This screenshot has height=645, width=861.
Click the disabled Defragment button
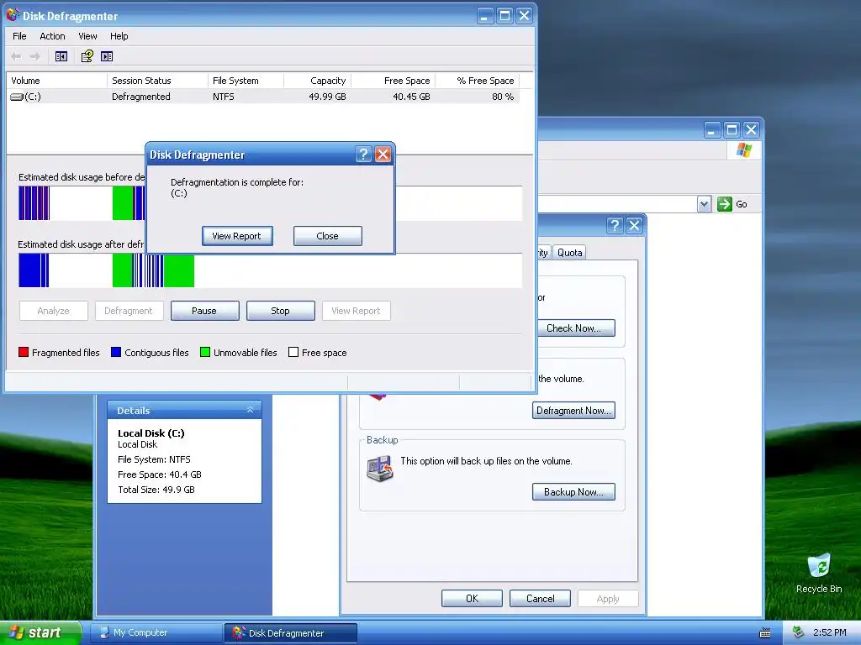(x=129, y=311)
